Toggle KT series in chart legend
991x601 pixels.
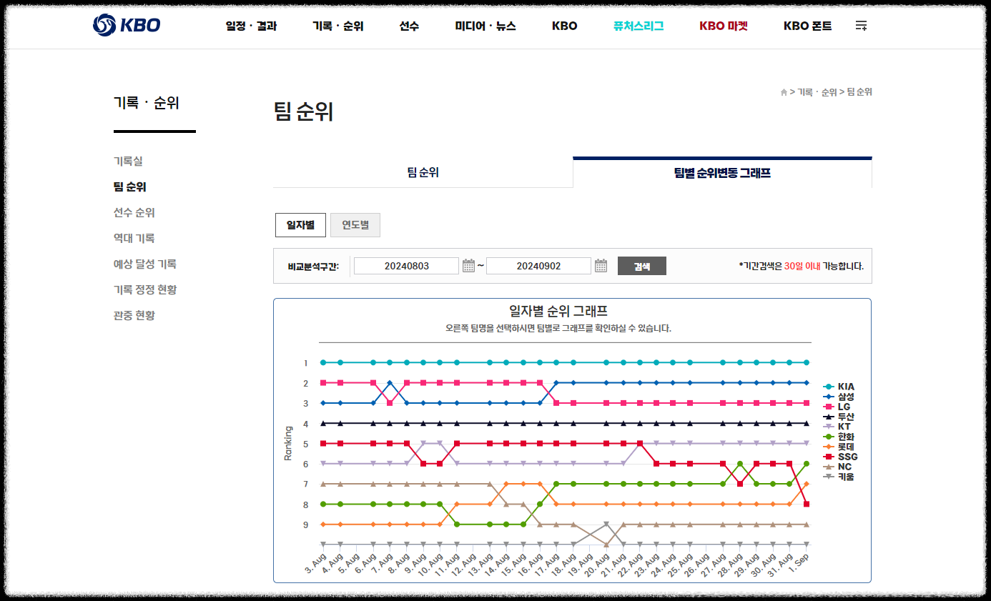point(837,427)
